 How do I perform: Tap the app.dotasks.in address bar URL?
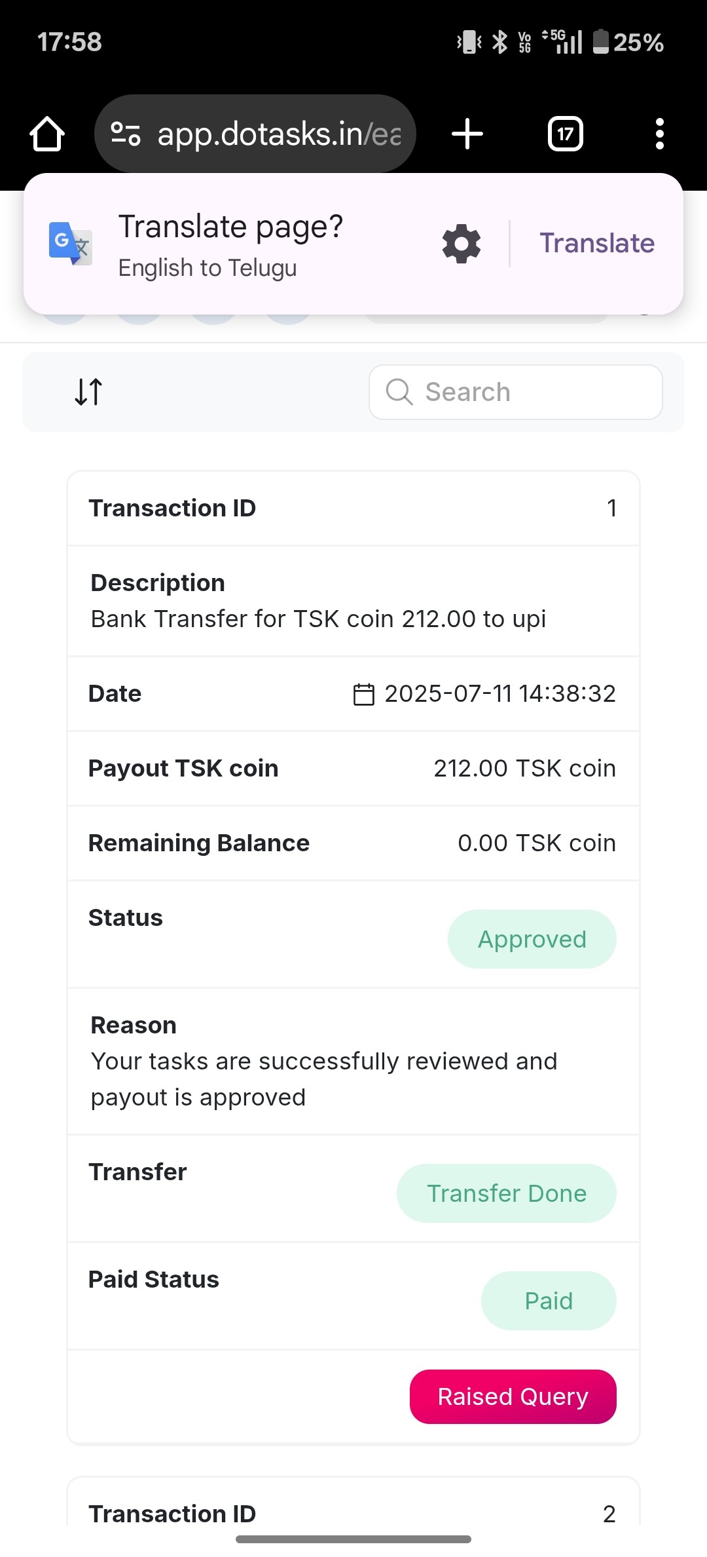point(278,134)
